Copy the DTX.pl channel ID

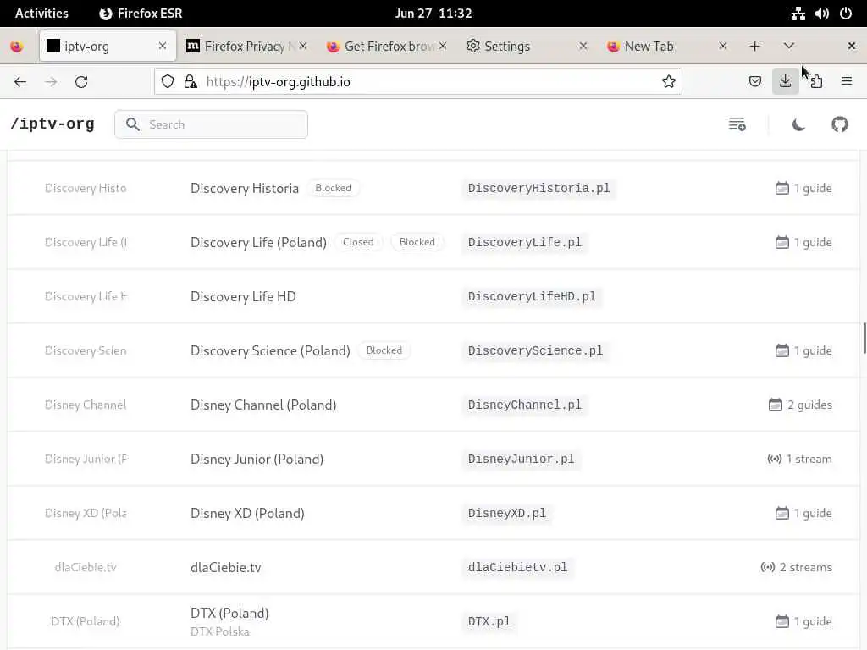[489, 621]
